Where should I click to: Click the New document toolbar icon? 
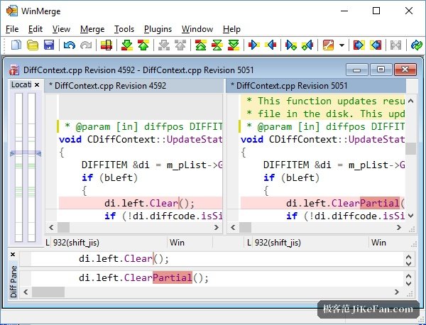pyautogui.click(x=16, y=45)
